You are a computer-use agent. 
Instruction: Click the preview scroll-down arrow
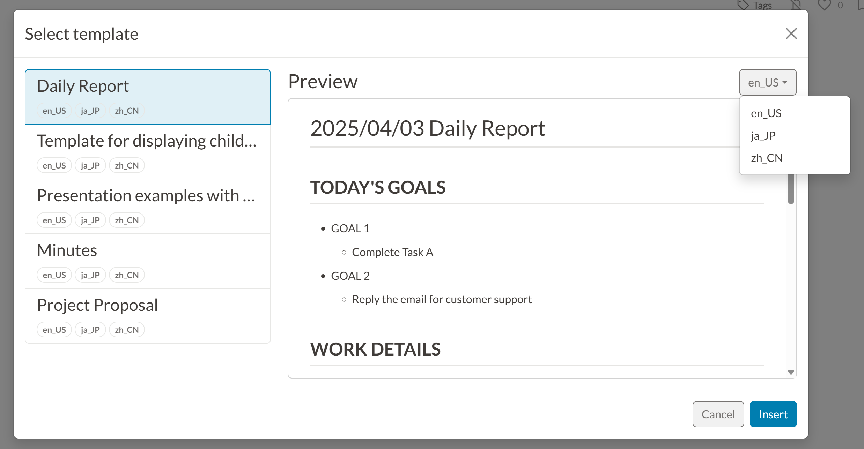(791, 372)
